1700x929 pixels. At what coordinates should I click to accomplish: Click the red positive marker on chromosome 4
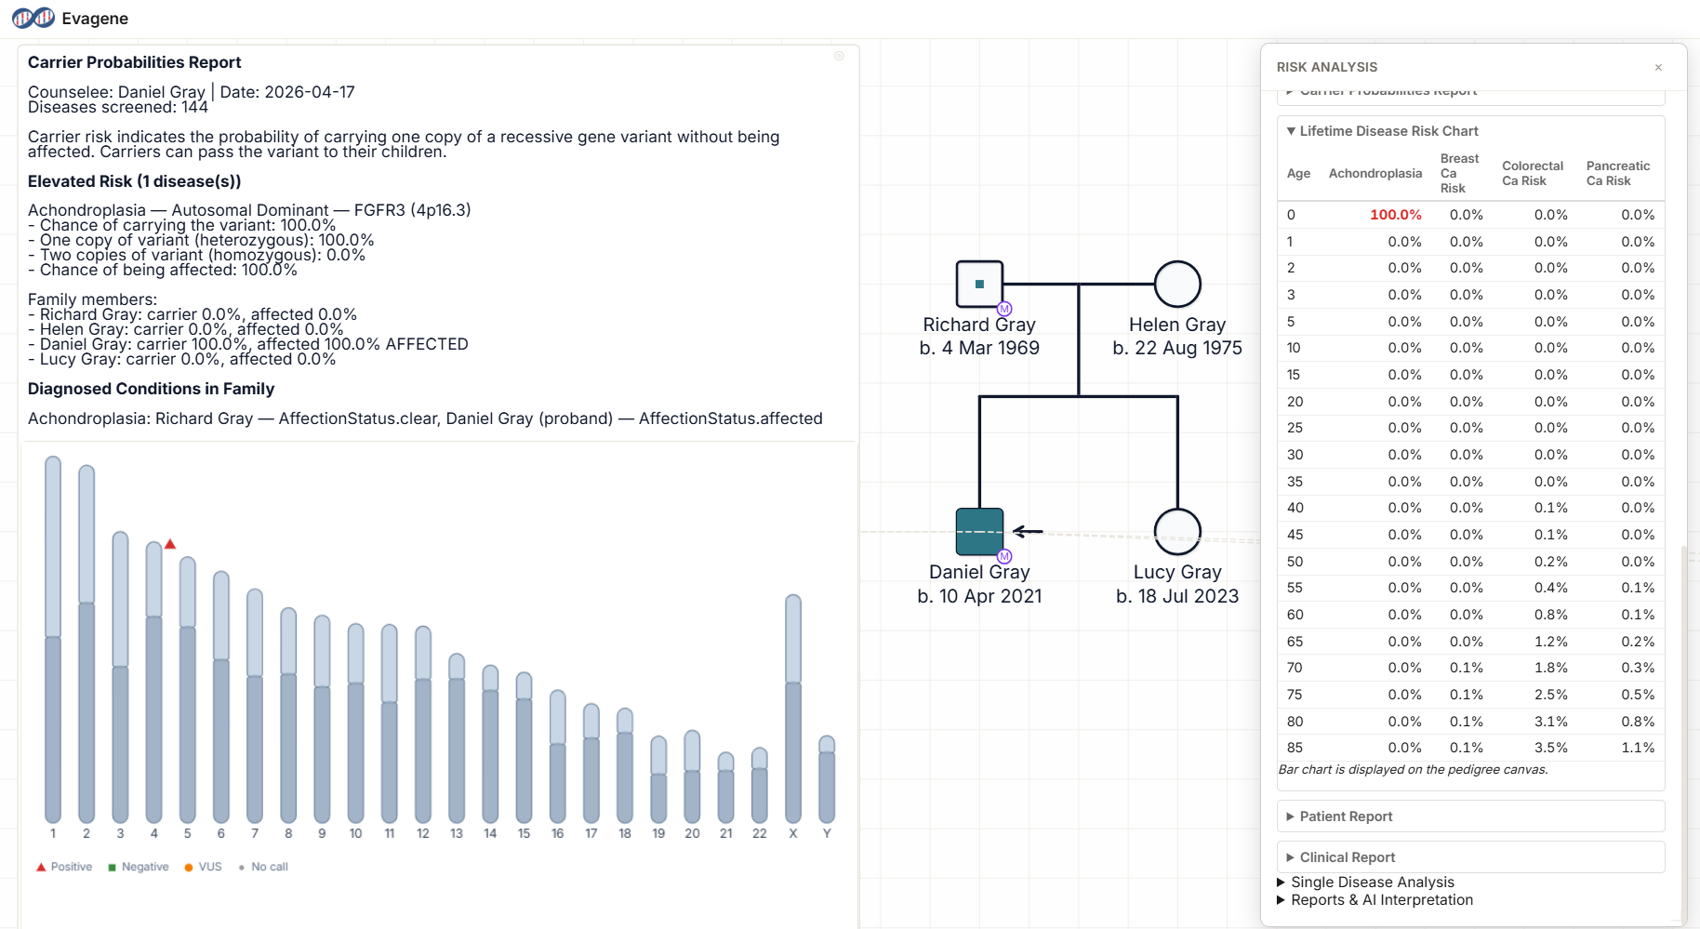(x=170, y=544)
